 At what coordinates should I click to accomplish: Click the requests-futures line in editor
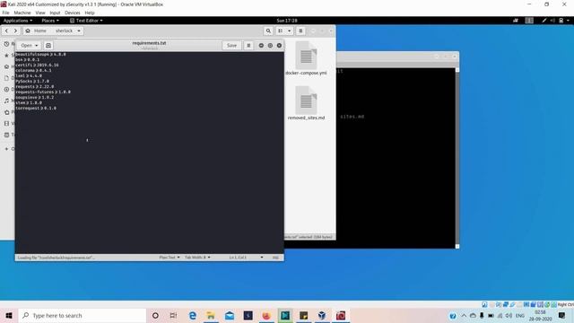pyautogui.click(x=43, y=92)
